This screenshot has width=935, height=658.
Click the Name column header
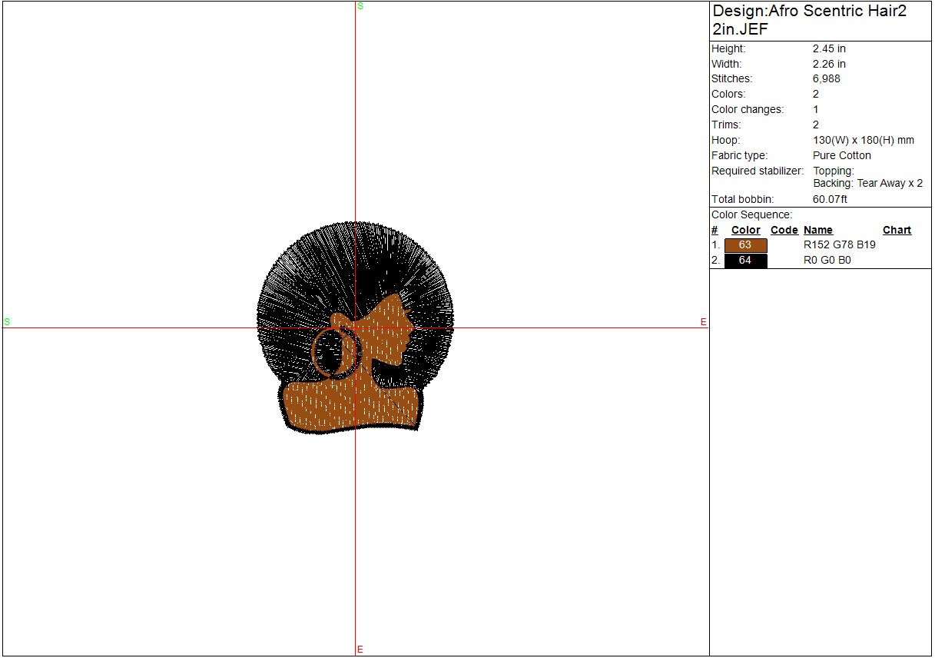(x=818, y=230)
